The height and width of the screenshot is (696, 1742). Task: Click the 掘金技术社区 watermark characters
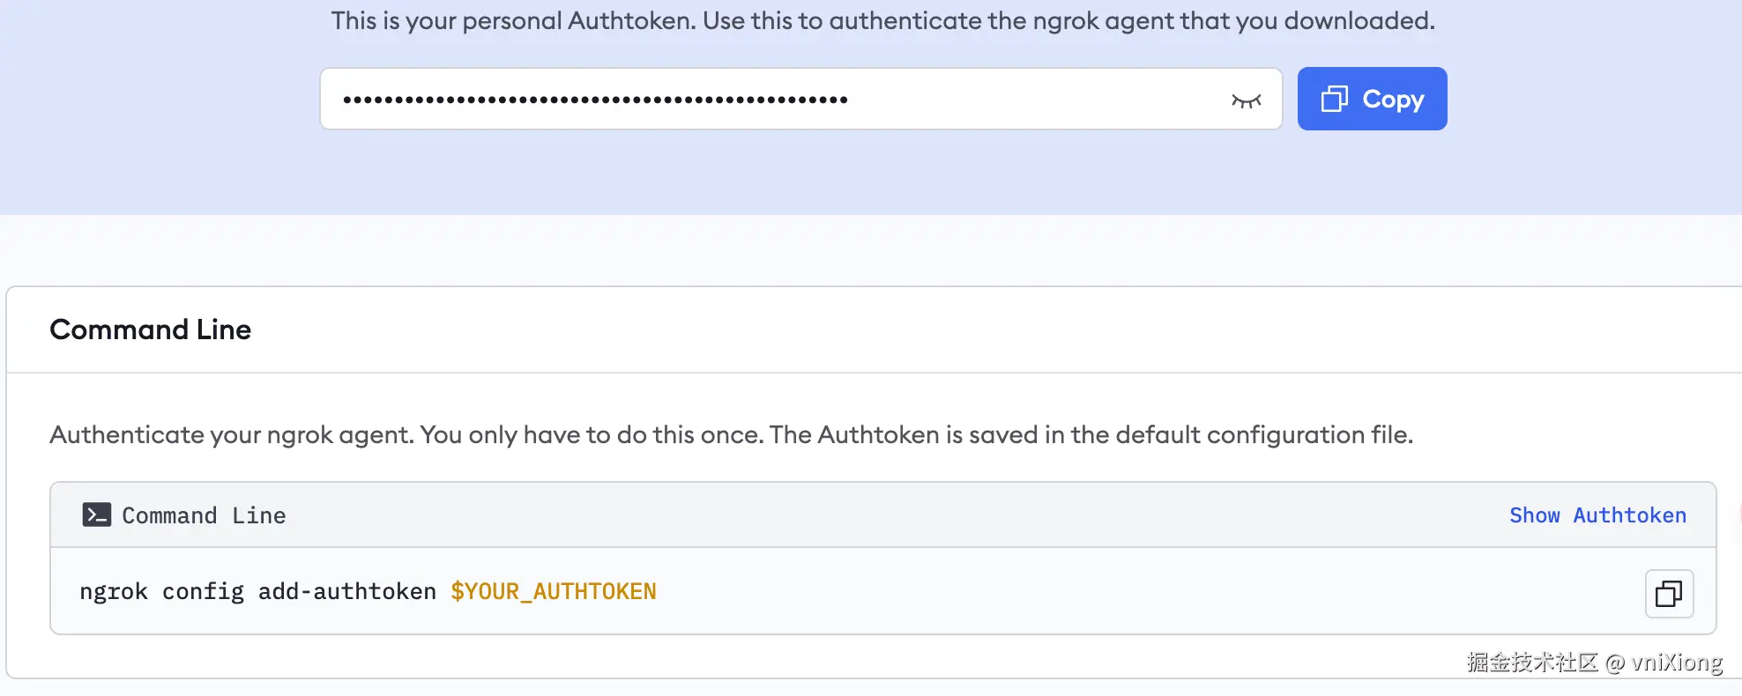1531,663
